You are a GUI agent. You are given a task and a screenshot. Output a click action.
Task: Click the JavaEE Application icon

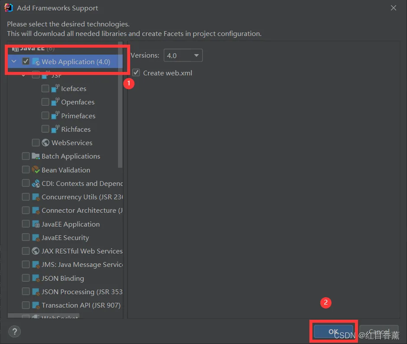36,224
